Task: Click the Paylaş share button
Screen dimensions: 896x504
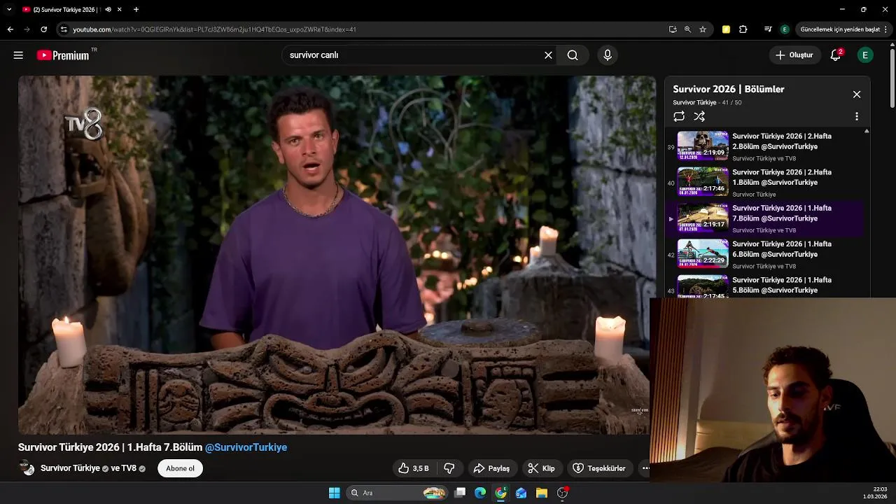Action: click(491, 468)
